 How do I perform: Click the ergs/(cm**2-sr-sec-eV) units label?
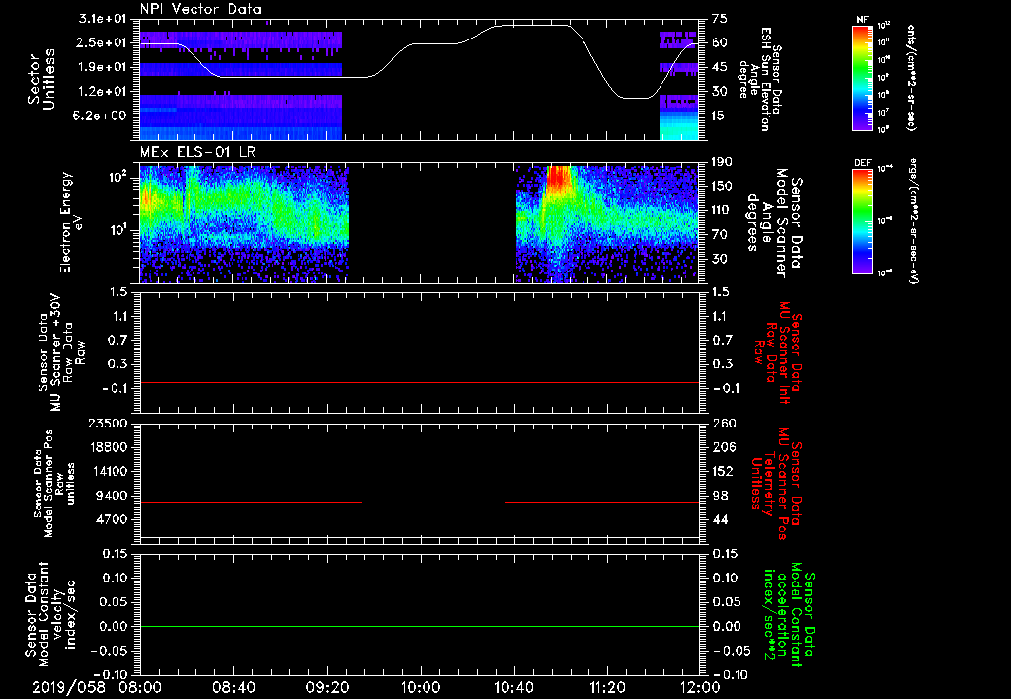point(913,220)
